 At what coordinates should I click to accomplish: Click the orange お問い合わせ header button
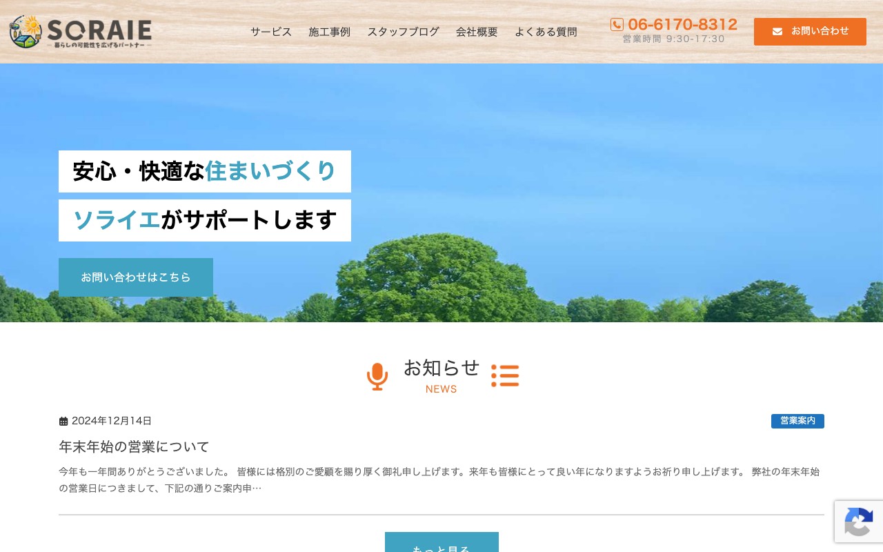[x=810, y=32]
